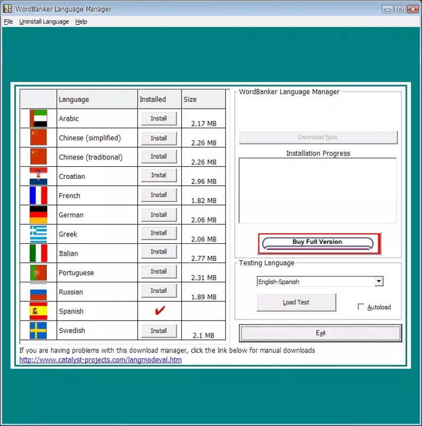Click the 2.17 MB size cell
The width and height of the screenshot is (422, 426).
204,118
